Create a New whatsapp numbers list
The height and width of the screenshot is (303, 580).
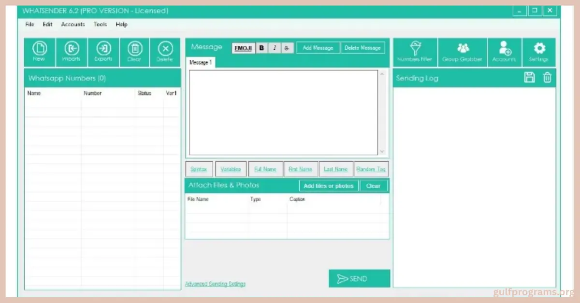(40, 52)
